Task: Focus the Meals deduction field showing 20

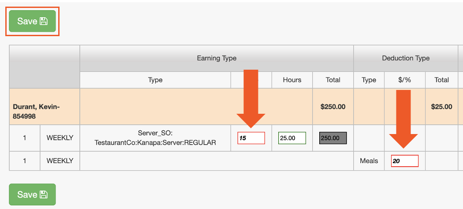Action: (x=404, y=161)
